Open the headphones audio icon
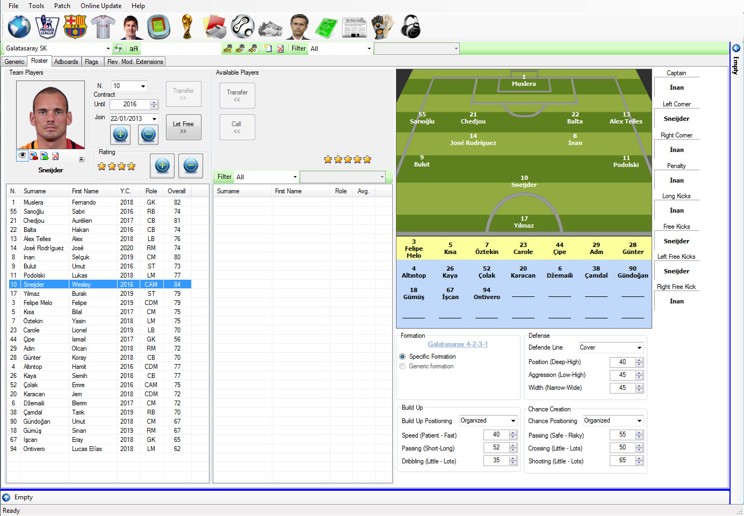The image size is (744, 516). click(x=410, y=27)
